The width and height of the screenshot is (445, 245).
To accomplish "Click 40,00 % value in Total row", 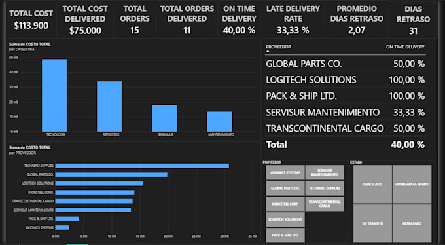I will tap(408, 145).
